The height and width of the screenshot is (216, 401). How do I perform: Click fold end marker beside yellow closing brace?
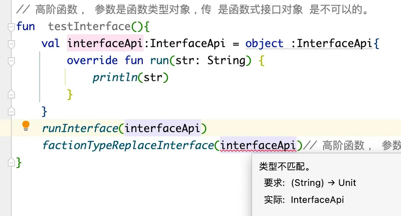coord(11,94)
